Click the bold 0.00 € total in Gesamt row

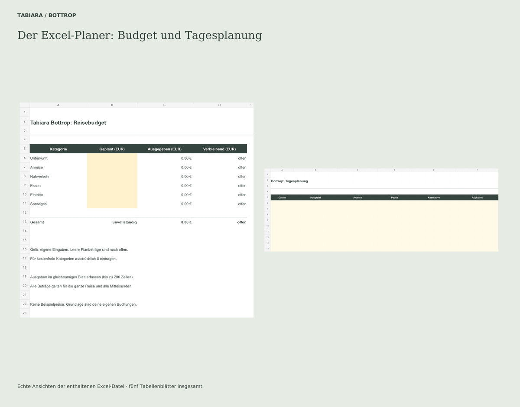(x=186, y=222)
